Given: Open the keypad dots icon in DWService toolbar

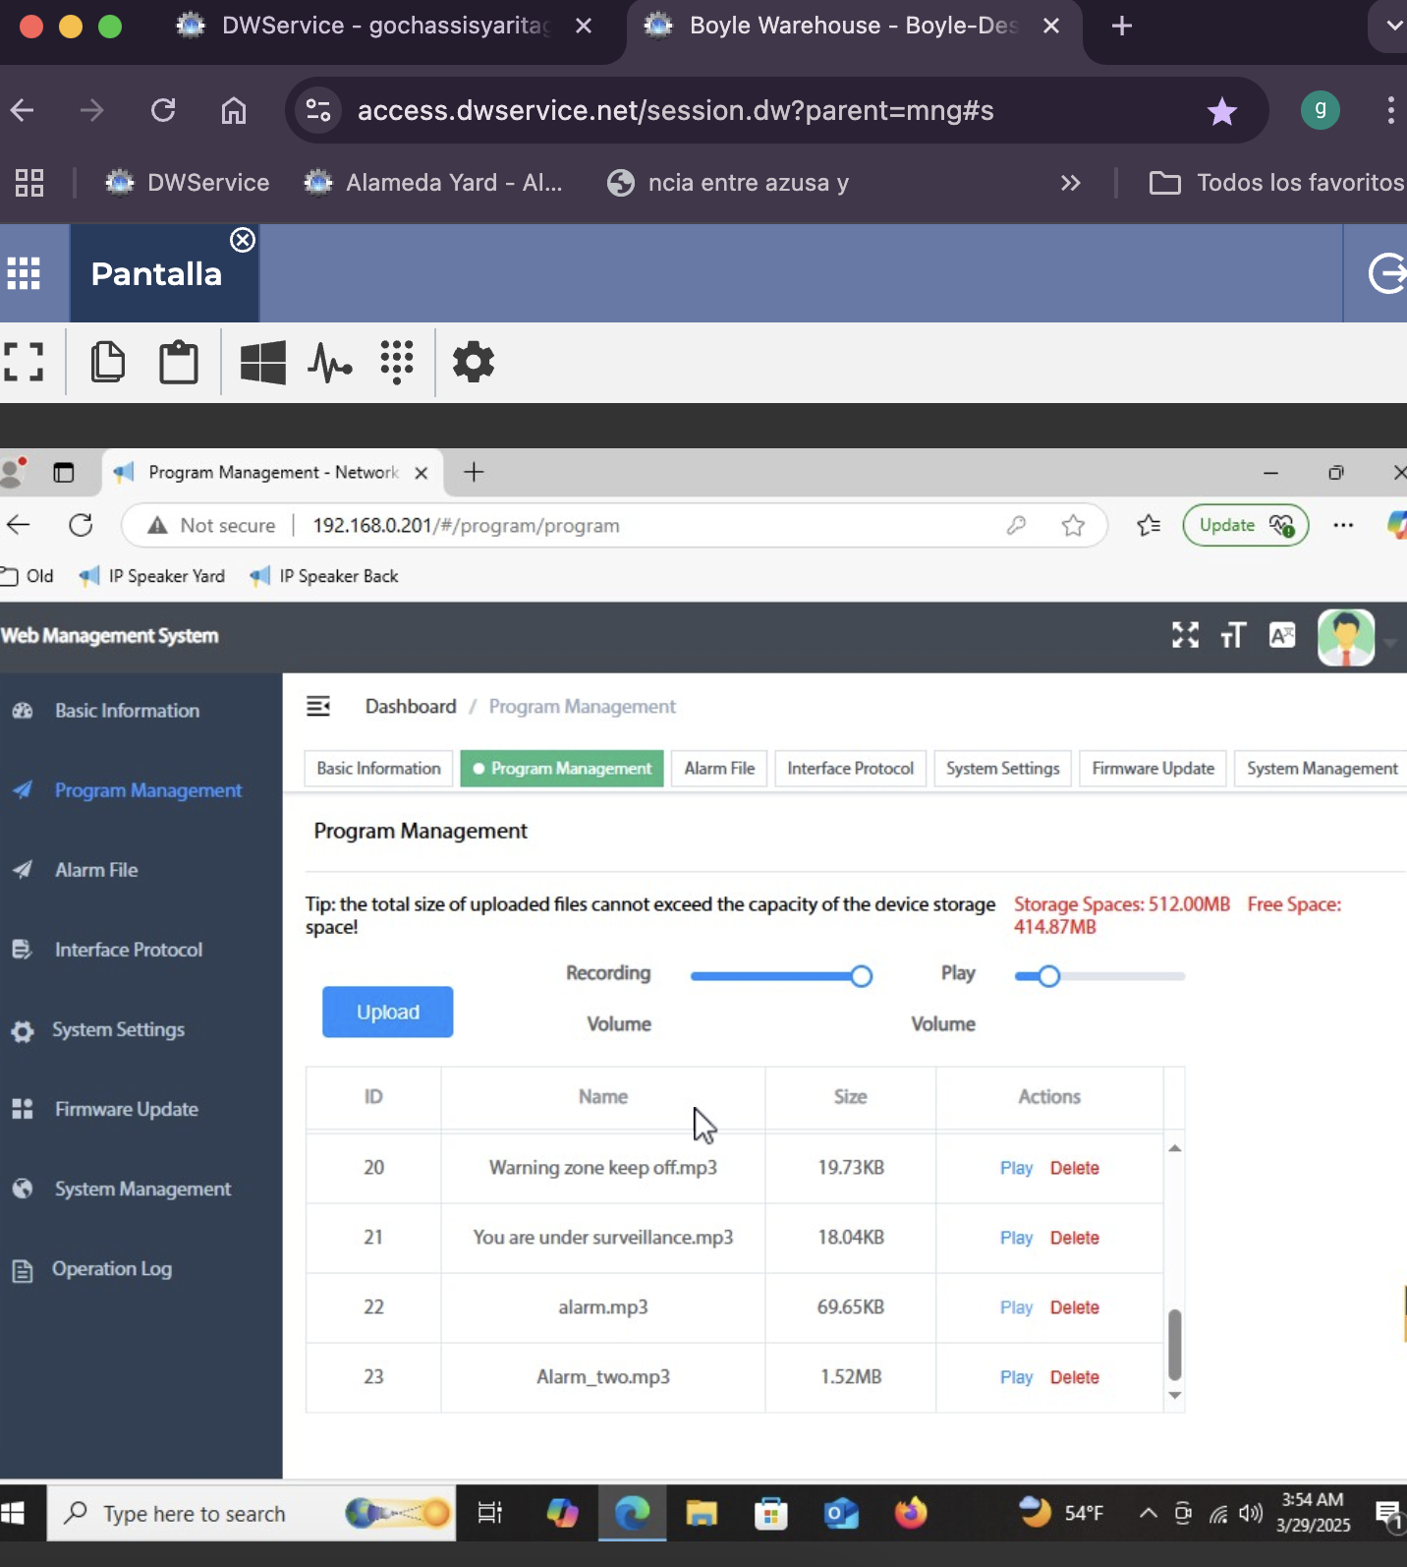Looking at the screenshot, I should (x=397, y=362).
